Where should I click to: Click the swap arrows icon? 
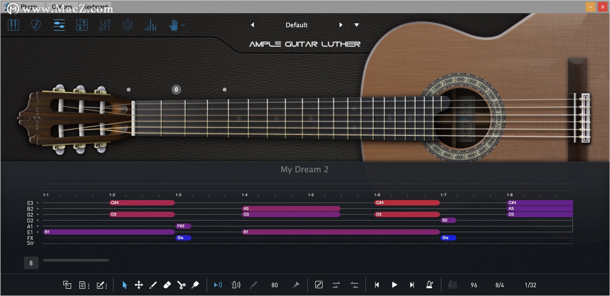(x=336, y=285)
